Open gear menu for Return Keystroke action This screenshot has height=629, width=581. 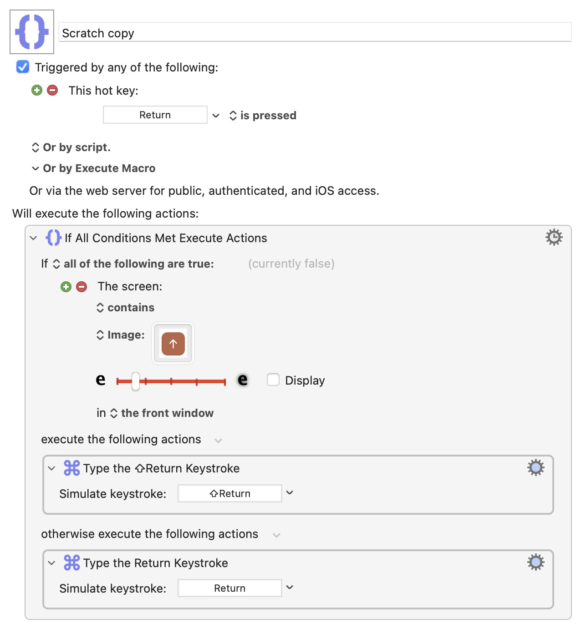click(535, 562)
